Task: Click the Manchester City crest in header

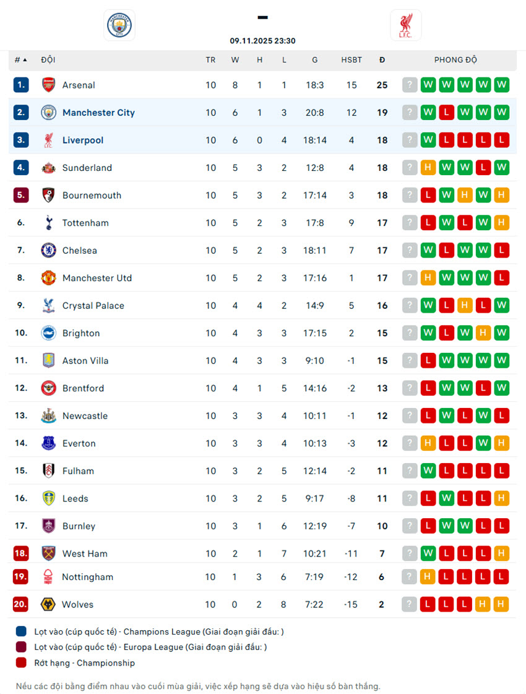Action: pyautogui.click(x=119, y=25)
